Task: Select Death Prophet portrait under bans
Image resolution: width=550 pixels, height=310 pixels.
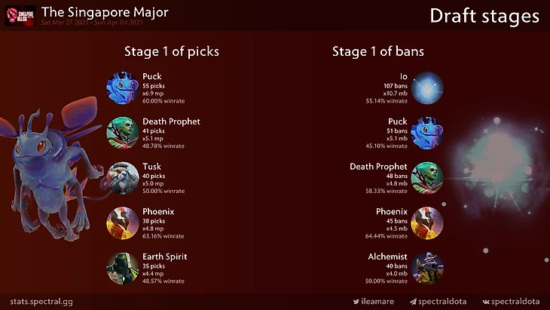Action: point(427,178)
